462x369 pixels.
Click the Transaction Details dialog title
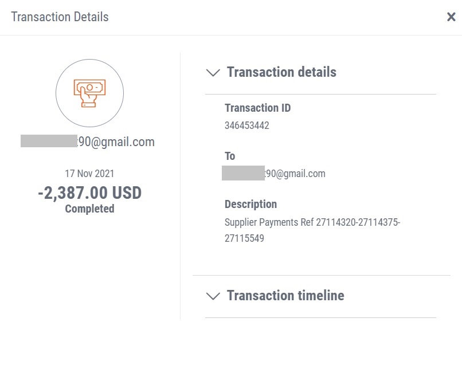[60, 17]
